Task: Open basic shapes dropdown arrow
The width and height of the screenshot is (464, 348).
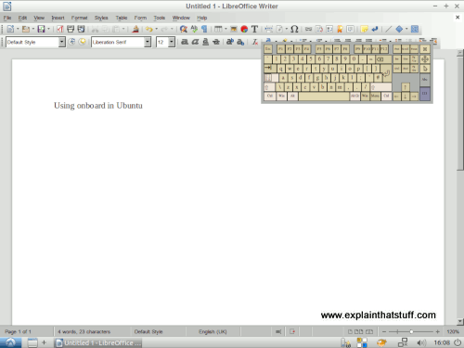Action: click(x=406, y=29)
